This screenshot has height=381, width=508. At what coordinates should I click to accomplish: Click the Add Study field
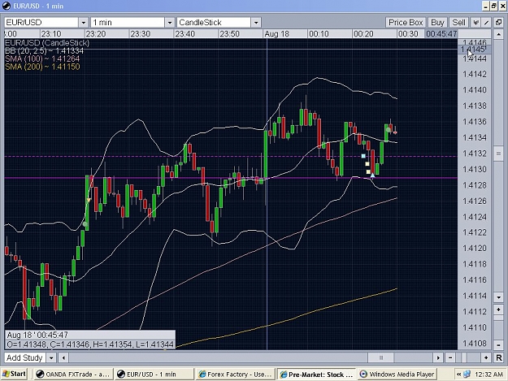point(25,357)
